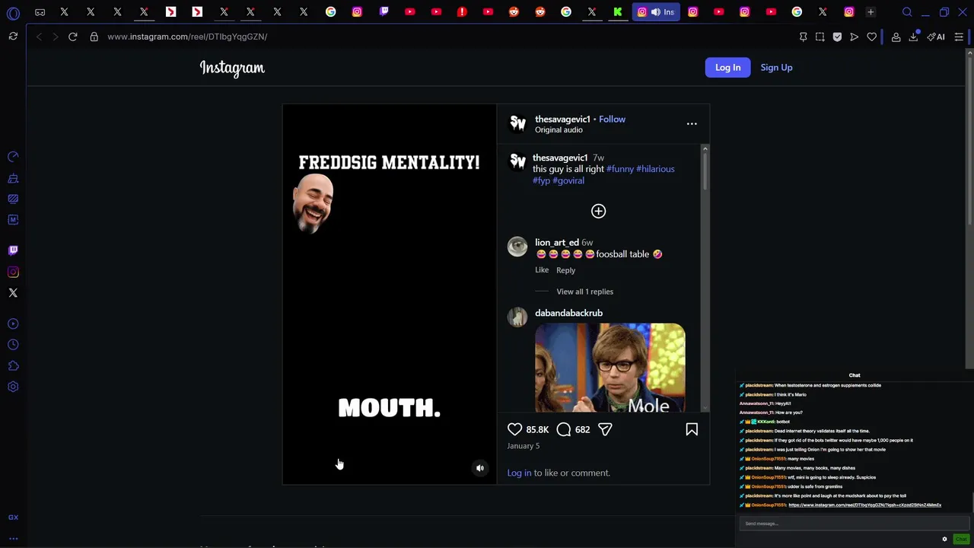Click the reel video area

(389, 294)
